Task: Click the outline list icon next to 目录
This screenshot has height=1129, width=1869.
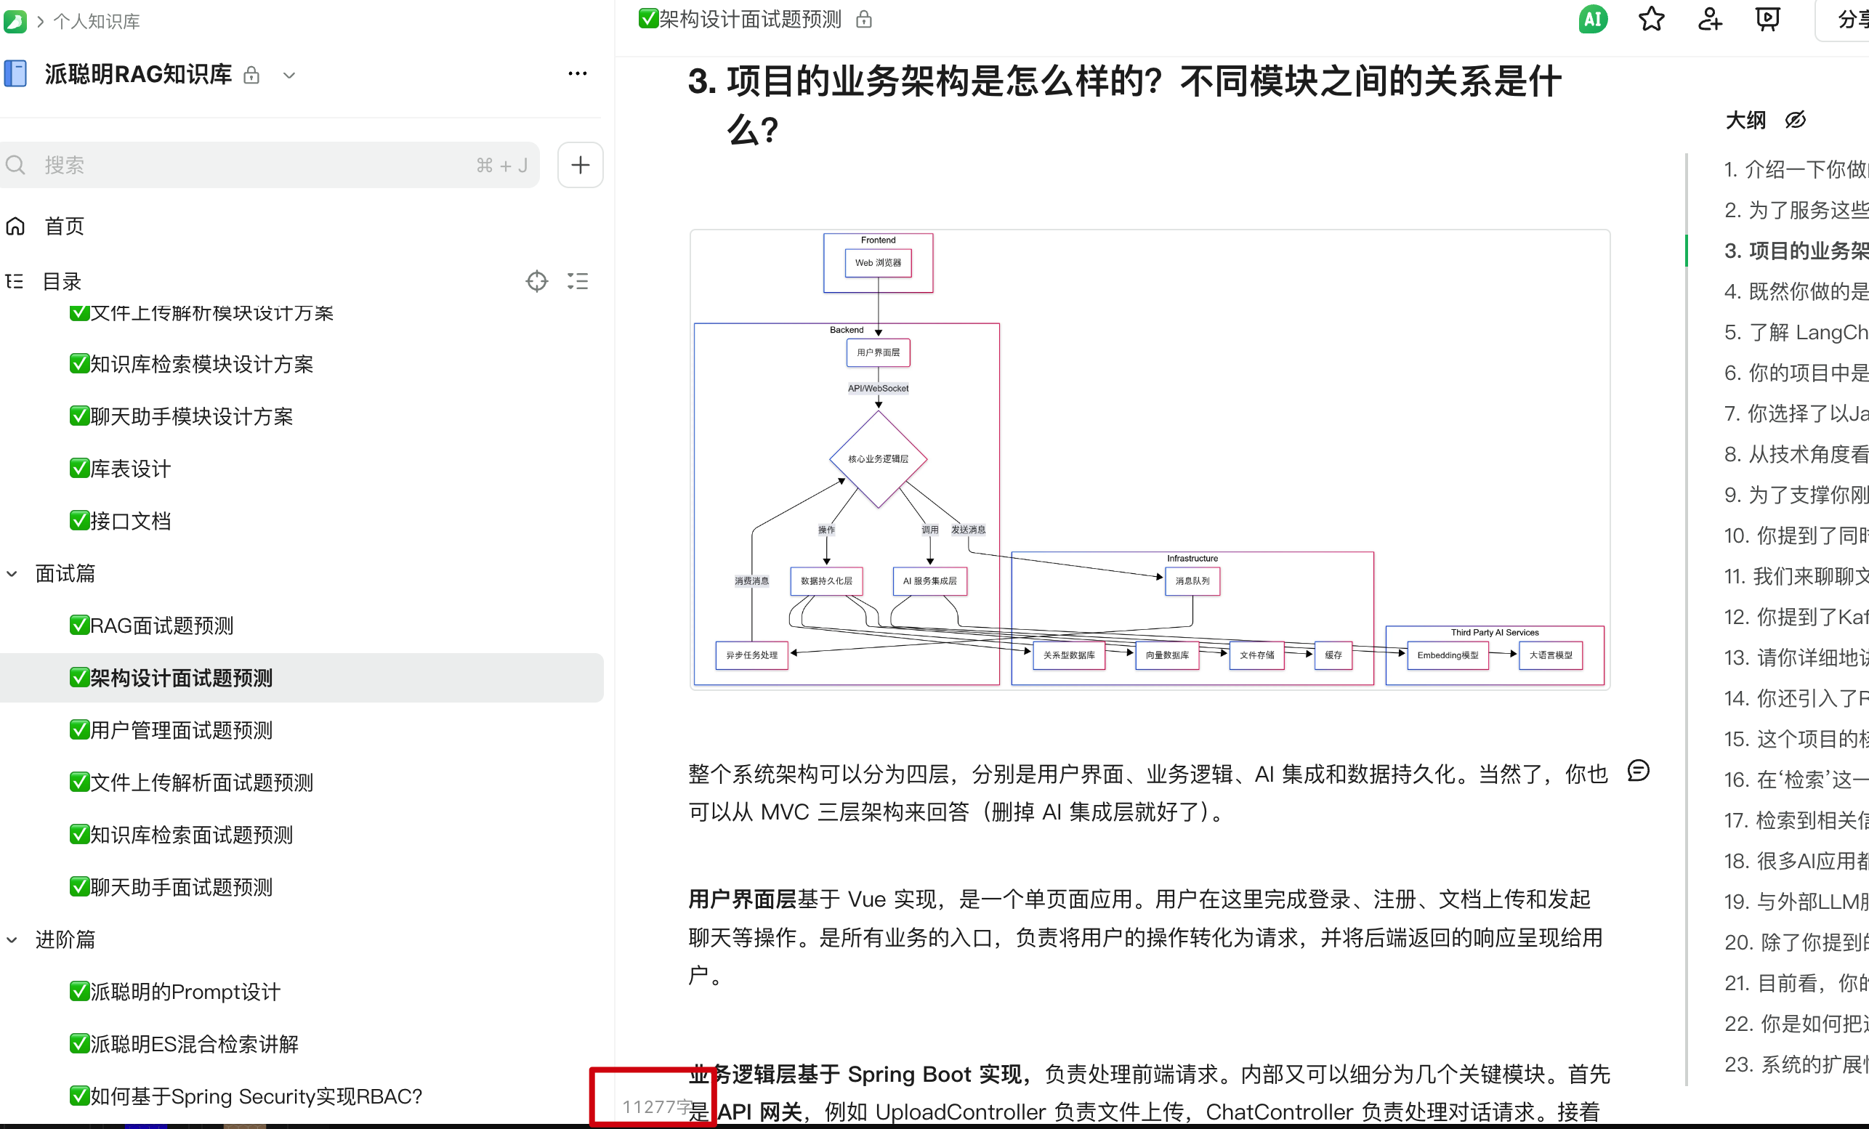Action: tap(578, 280)
